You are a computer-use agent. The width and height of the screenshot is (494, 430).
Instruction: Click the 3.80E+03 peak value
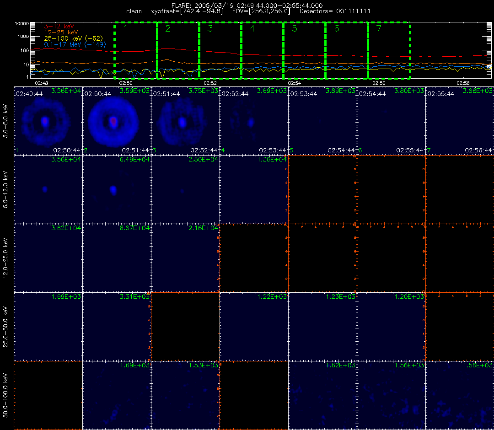click(x=409, y=91)
